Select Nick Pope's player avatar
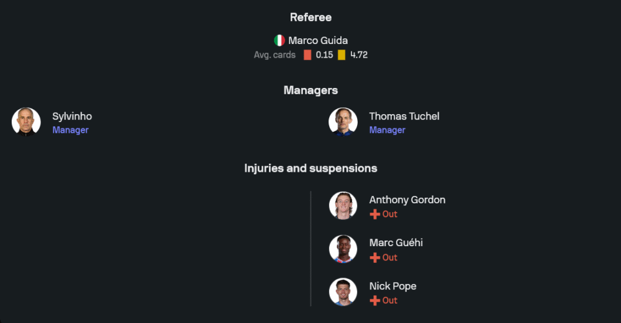 tap(343, 292)
